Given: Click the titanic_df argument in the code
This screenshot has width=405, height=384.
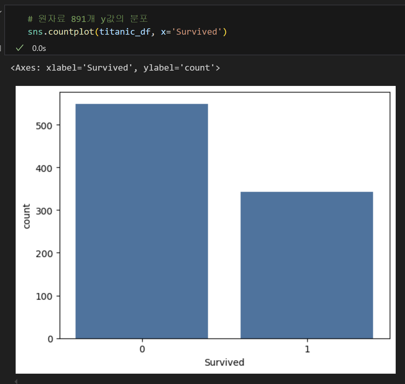Looking at the screenshot, I should [x=125, y=32].
